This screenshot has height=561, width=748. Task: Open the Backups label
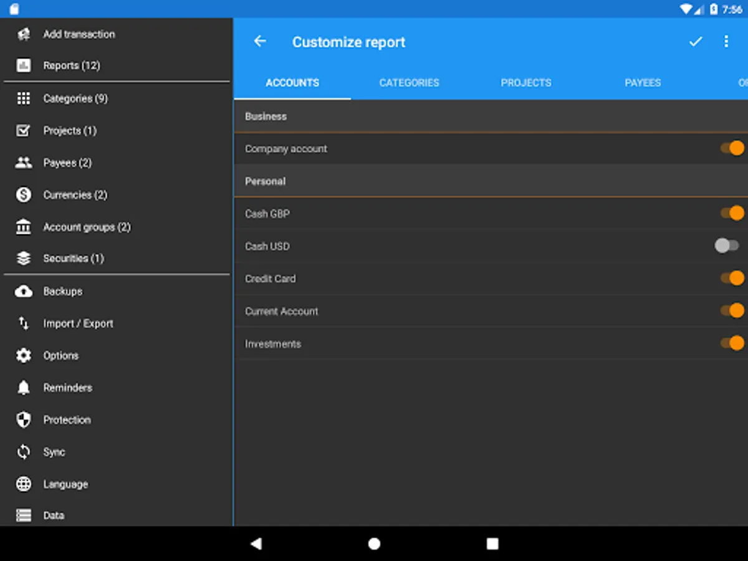point(63,291)
